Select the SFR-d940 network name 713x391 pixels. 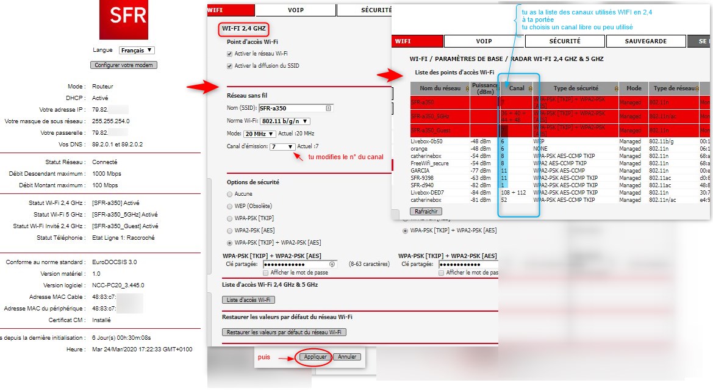coord(422,185)
